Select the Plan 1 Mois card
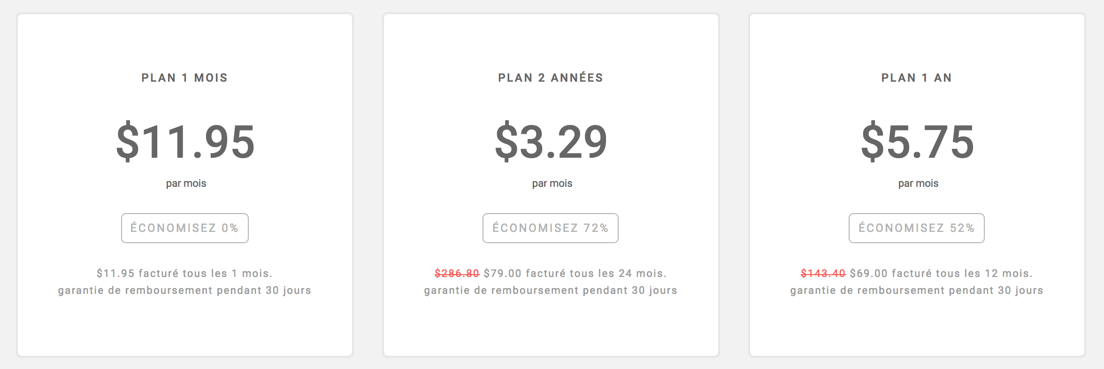This screenshot has height=369, width=1104. tap(185, 185)
